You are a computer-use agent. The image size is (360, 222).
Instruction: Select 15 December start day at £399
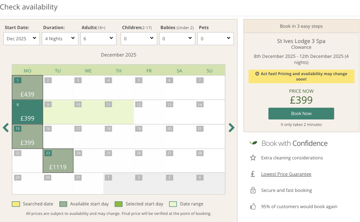[x=27, y=136]
